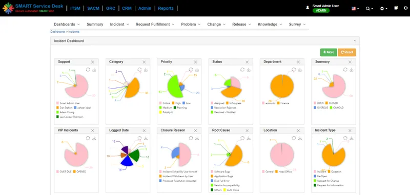Refresh the Priority chart
Viewport: 410px width, 195px height.
tap(191, 70)
